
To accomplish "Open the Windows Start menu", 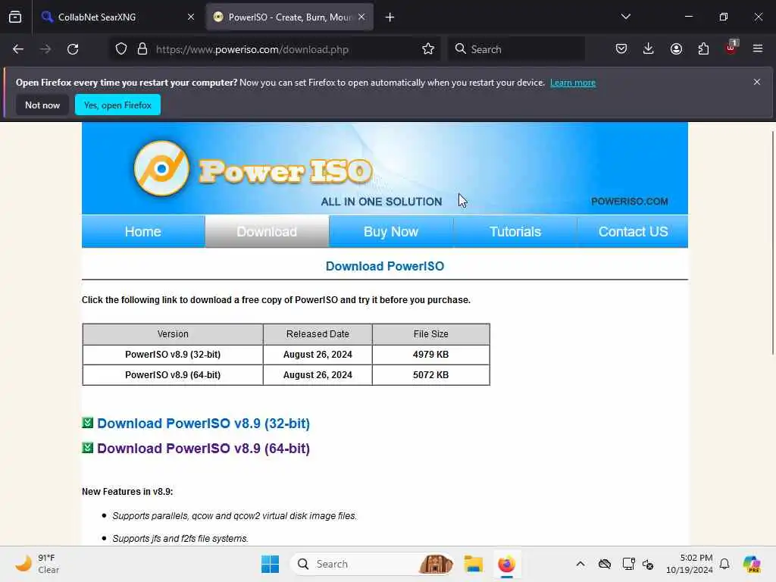I will (x=271, y=564).
